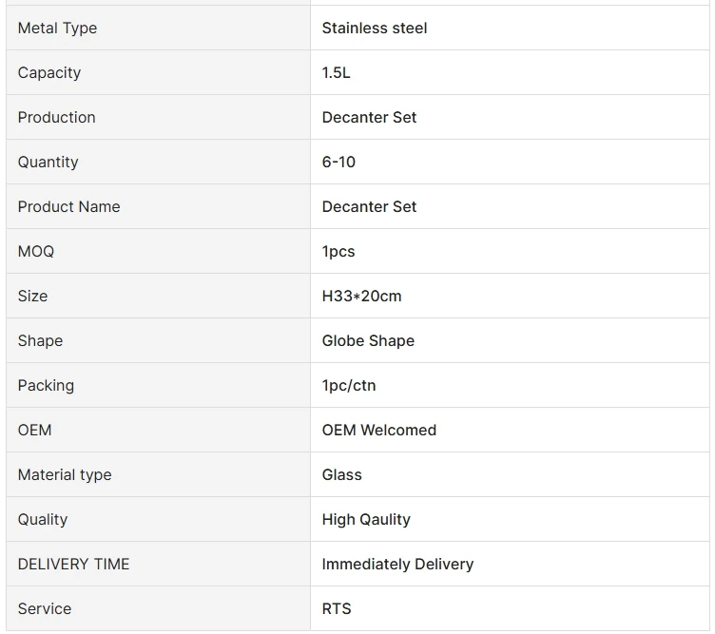Click the Service RTS value
Image resolution: width=715 pixels, height=634 pixels.
click(337, 609)
